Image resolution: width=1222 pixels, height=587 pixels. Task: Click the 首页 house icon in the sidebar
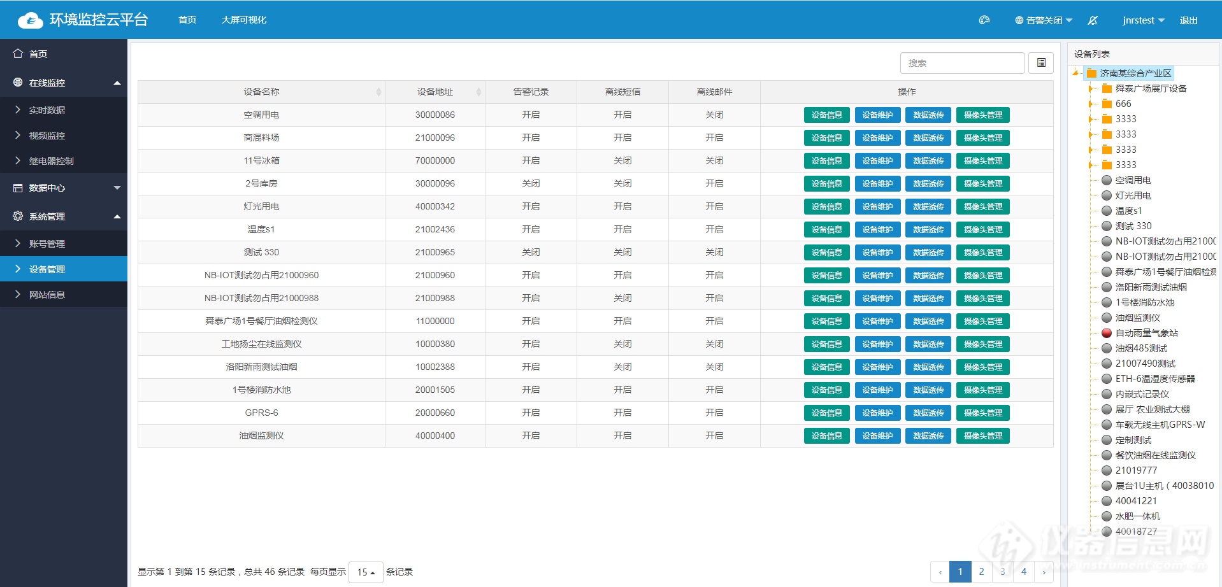coord(18,53)
